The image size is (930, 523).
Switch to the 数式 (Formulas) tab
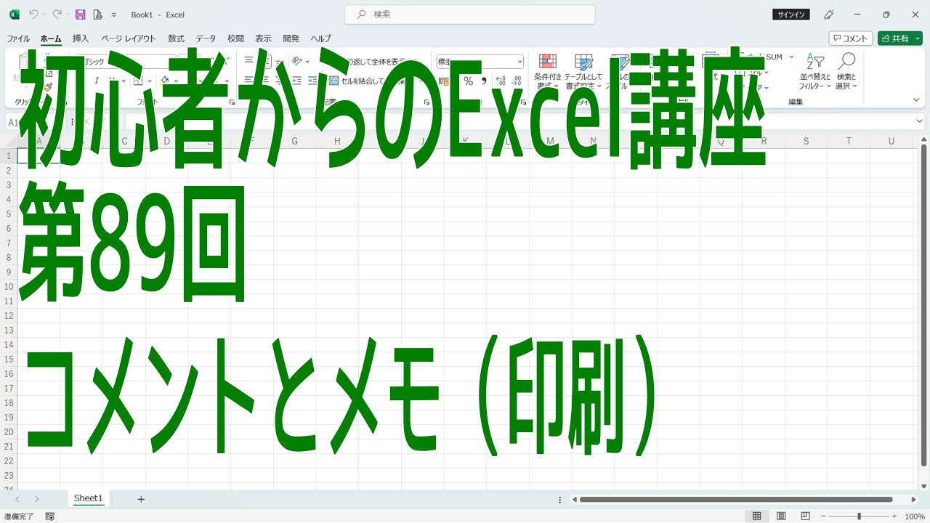point(176,38)
